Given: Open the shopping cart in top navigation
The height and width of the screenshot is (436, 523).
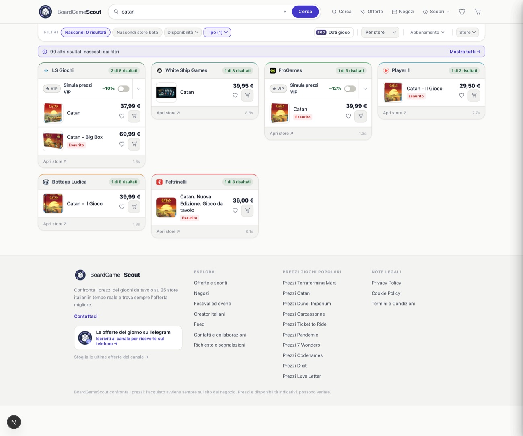Looking at the screenshot, I should tap(478, 12).
